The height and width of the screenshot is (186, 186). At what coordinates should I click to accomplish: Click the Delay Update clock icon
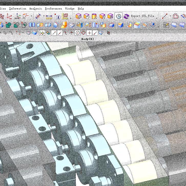coord(118,16)
